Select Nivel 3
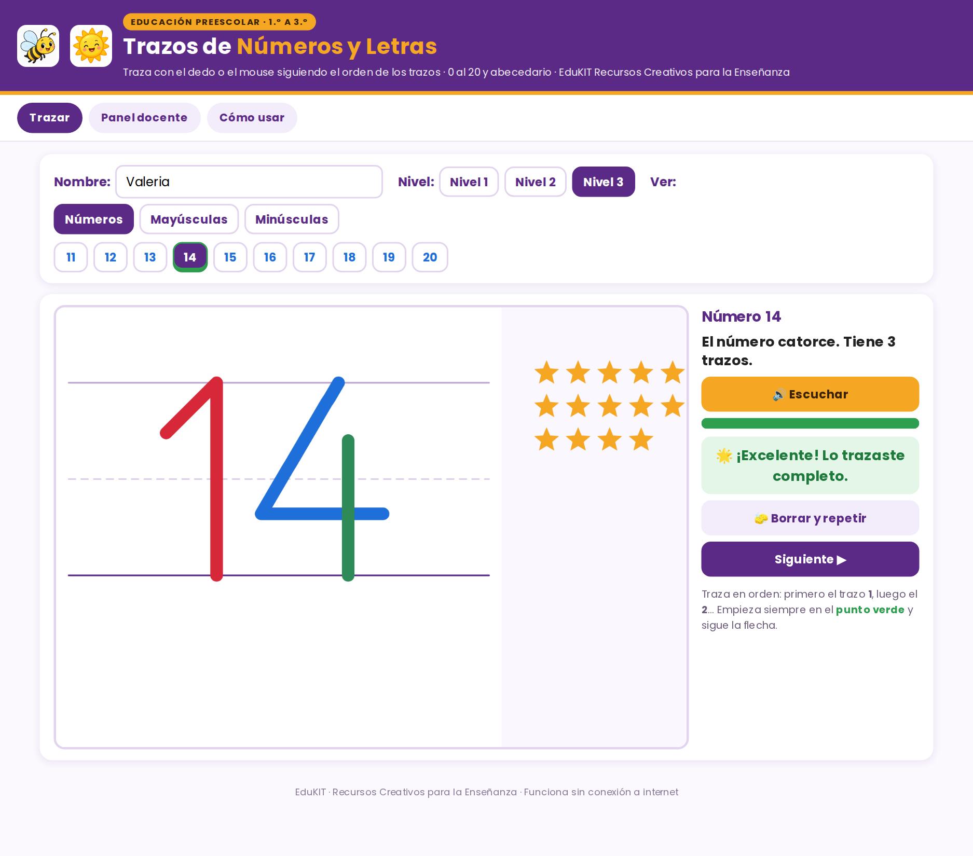The height and width of the screenshot is (856, 973). tap(604, 182)
